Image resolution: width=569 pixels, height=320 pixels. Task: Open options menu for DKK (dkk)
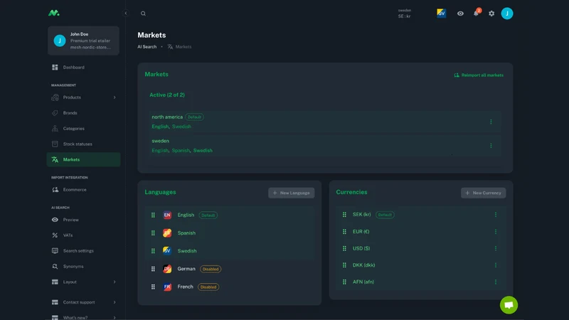coord(496,265)
